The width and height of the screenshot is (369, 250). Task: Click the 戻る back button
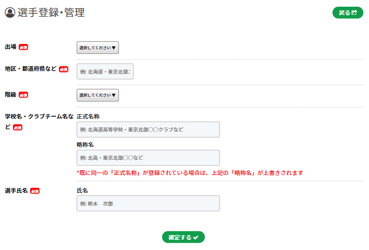pos(347,13)
